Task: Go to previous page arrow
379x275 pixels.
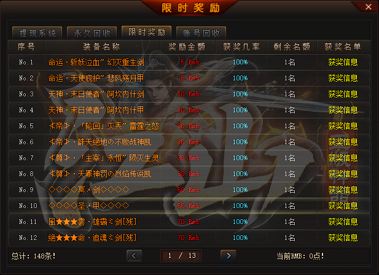Action: [134, 255]
